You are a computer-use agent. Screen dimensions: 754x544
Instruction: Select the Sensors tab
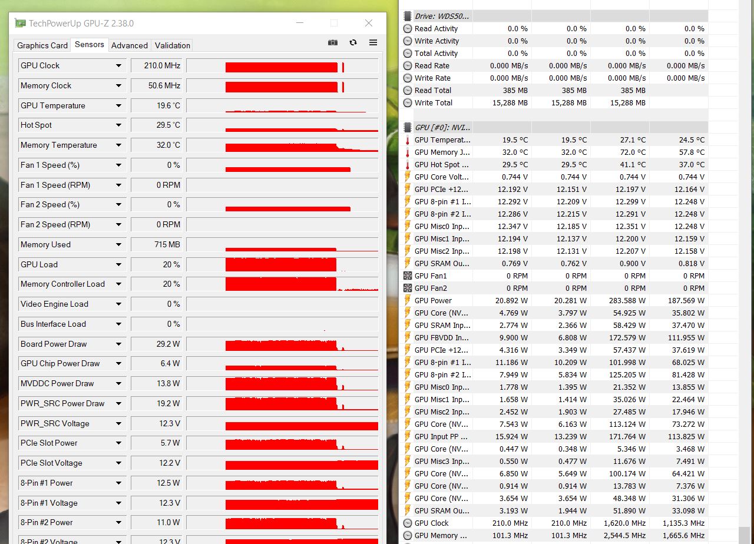[90, 45]
